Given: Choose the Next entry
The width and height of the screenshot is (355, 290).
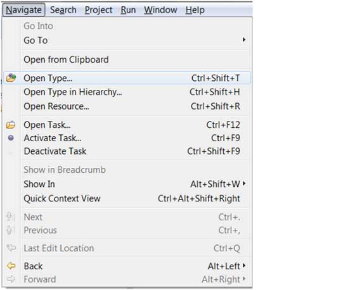Looking at the screenshot, I should [127, 217].
